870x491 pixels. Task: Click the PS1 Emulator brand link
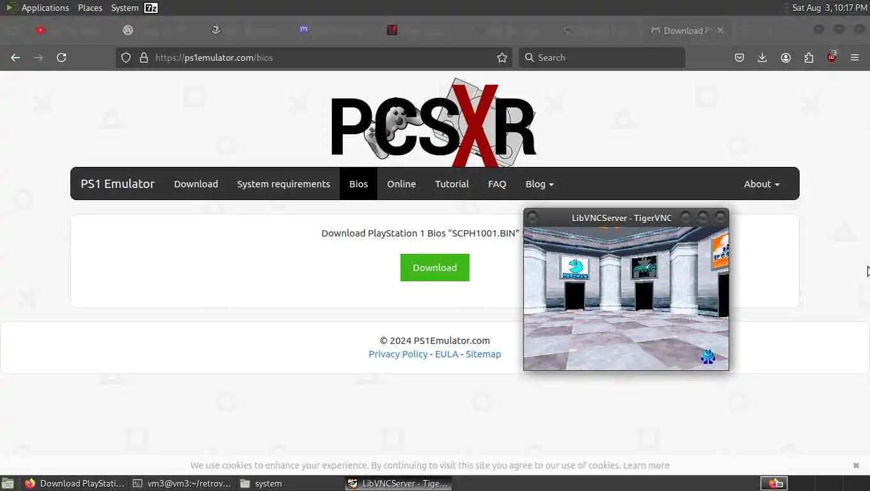118,183
